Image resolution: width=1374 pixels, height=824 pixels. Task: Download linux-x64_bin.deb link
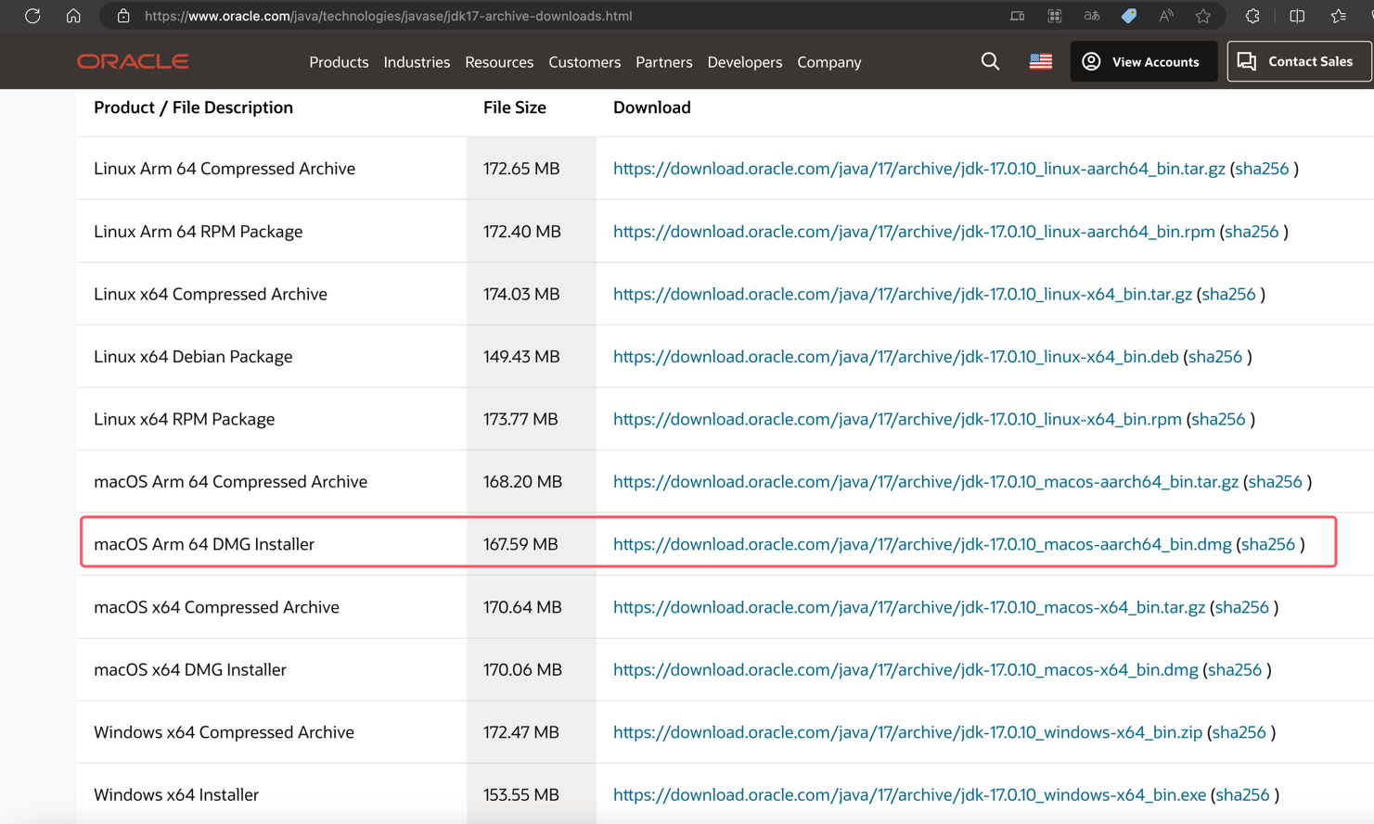tap(895, 357)
